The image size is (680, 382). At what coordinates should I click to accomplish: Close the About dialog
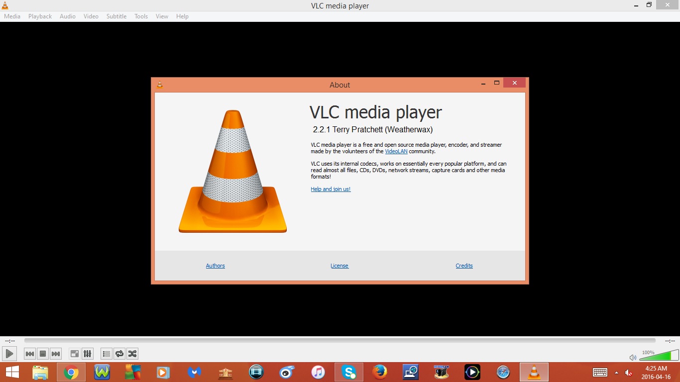pyautogui.click(x=514, y=83)
